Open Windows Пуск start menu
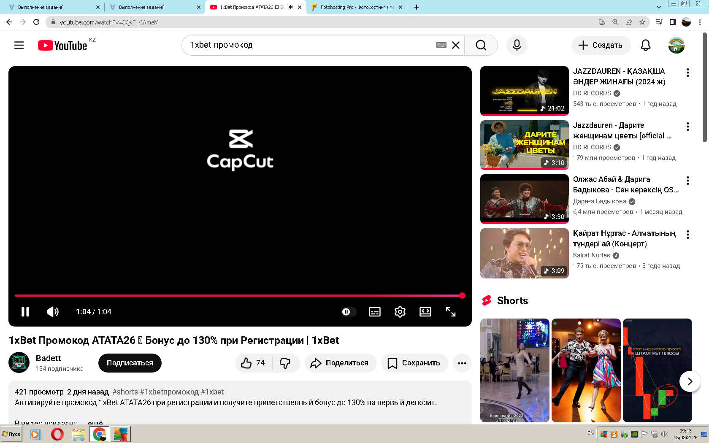The width and height of the screenshot is (709, 443). tap(11, 434)
